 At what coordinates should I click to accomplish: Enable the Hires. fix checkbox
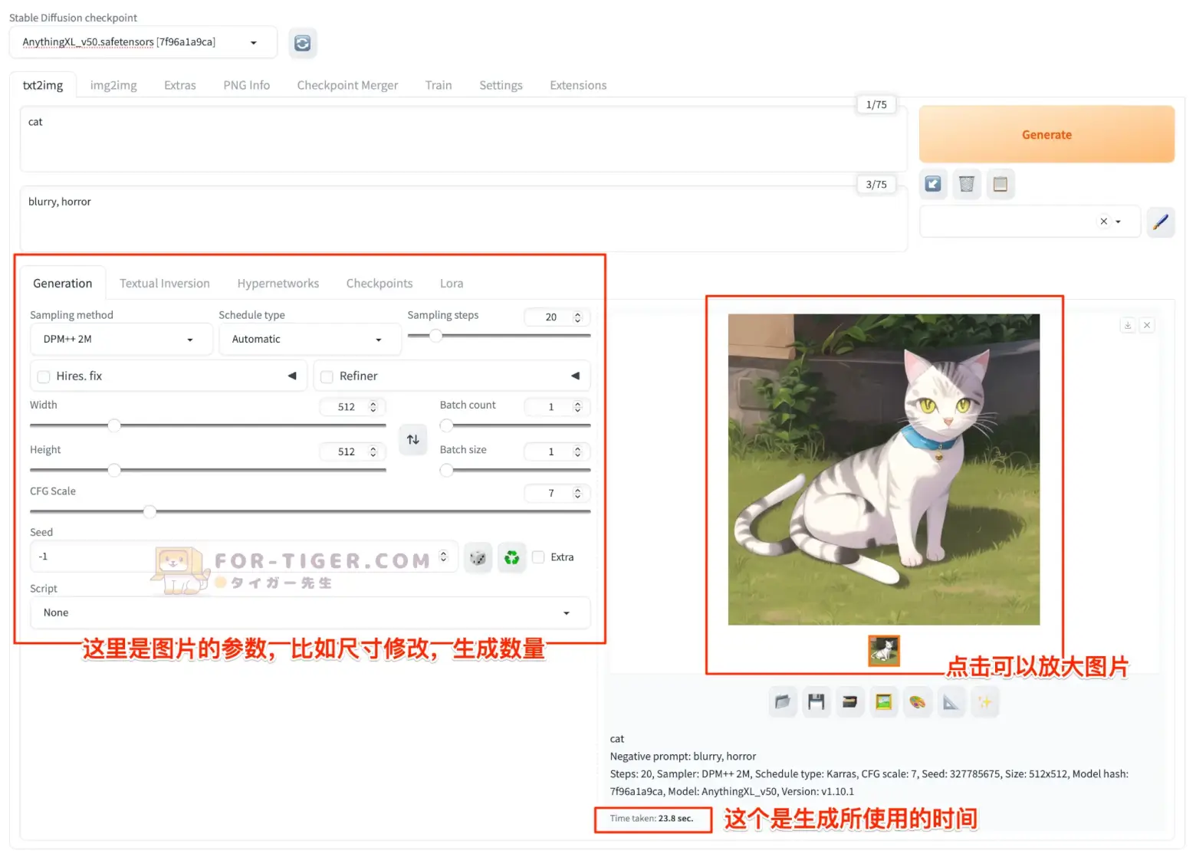point(44,376)
